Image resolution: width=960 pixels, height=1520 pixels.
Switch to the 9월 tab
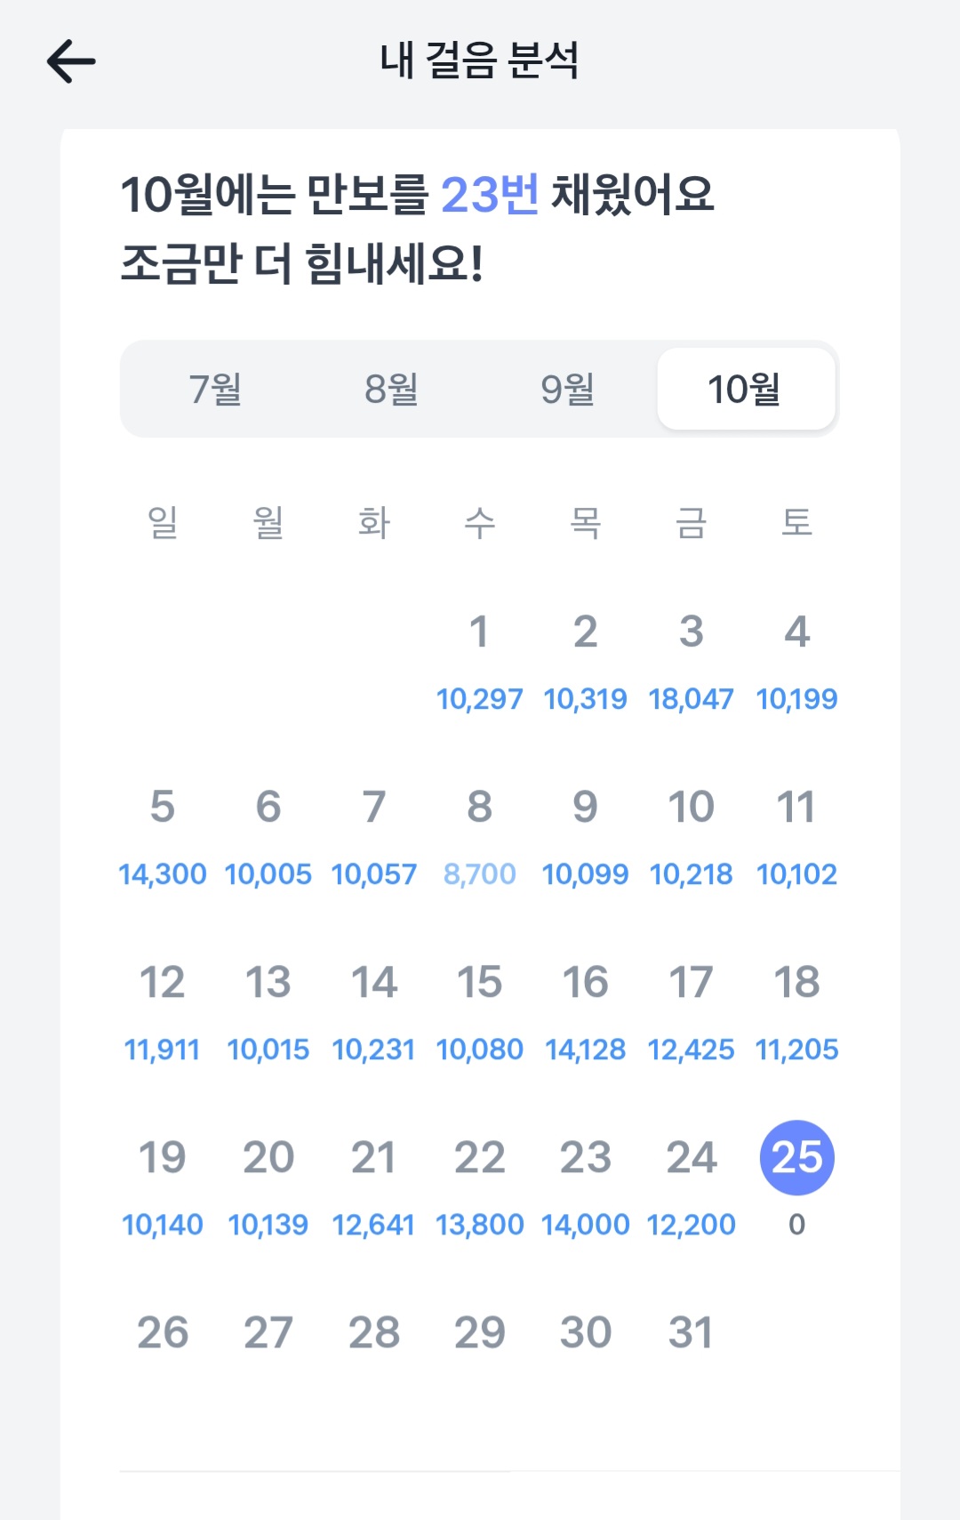(x=567, y=389)
